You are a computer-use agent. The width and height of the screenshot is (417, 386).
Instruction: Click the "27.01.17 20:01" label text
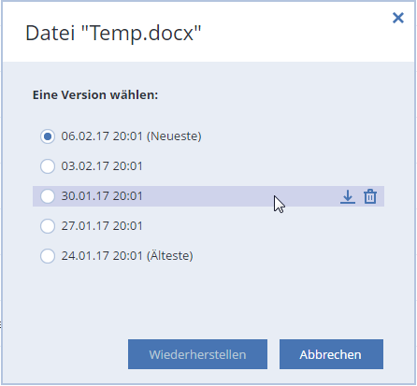[102, 226]
